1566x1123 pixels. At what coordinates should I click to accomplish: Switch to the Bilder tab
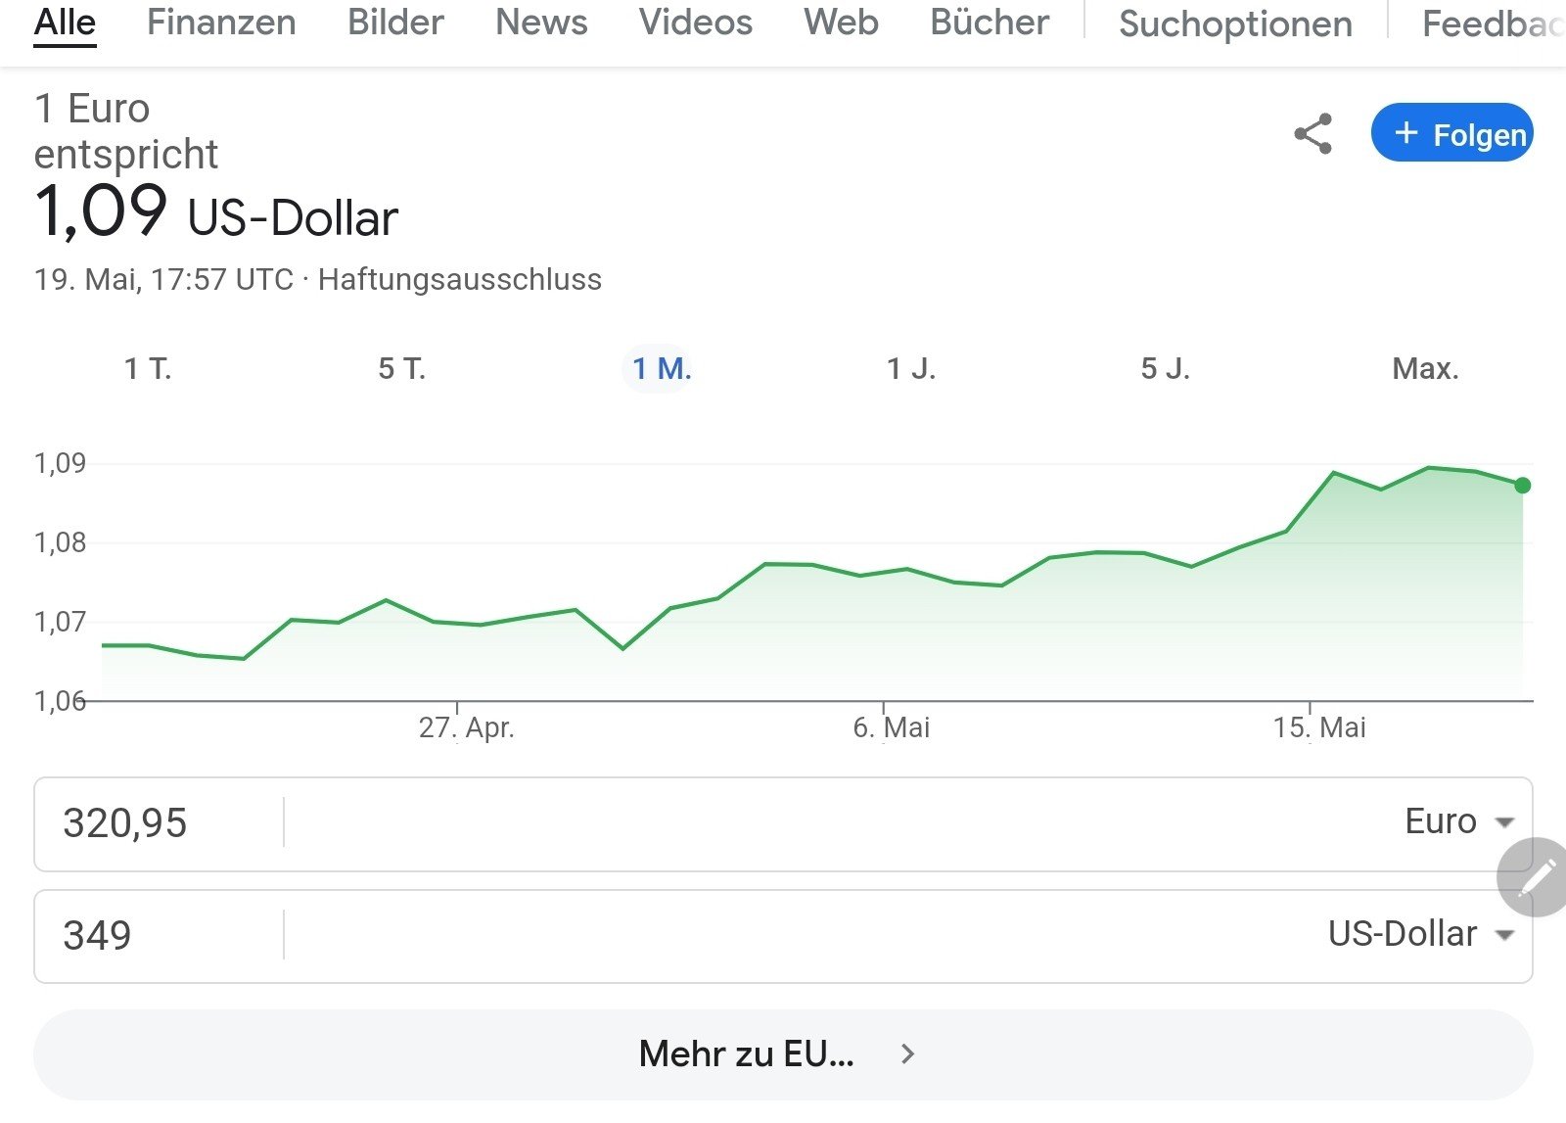[395, 23]
